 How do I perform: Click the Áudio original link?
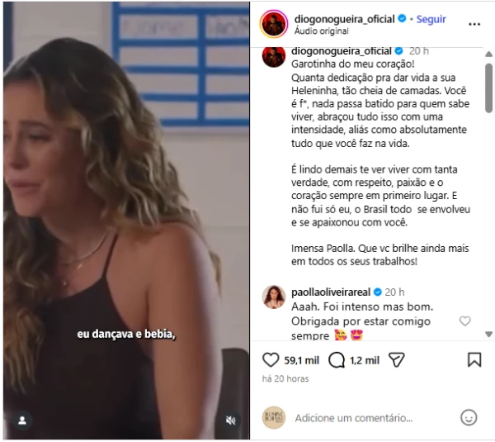pos(322,31)
